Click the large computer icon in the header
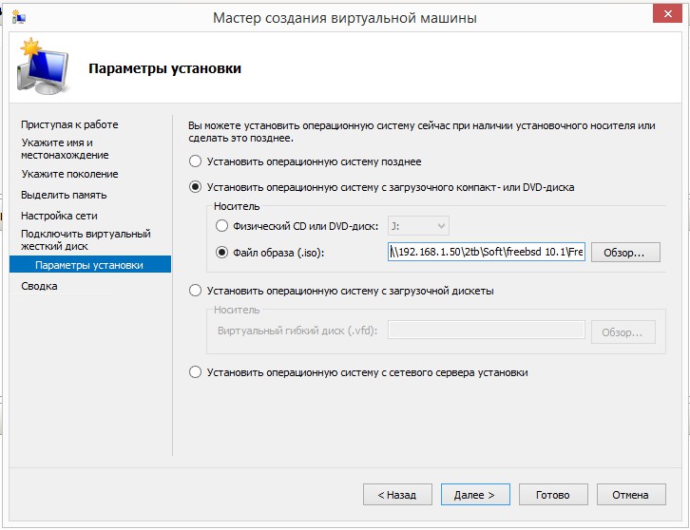 tap(43, 66)
